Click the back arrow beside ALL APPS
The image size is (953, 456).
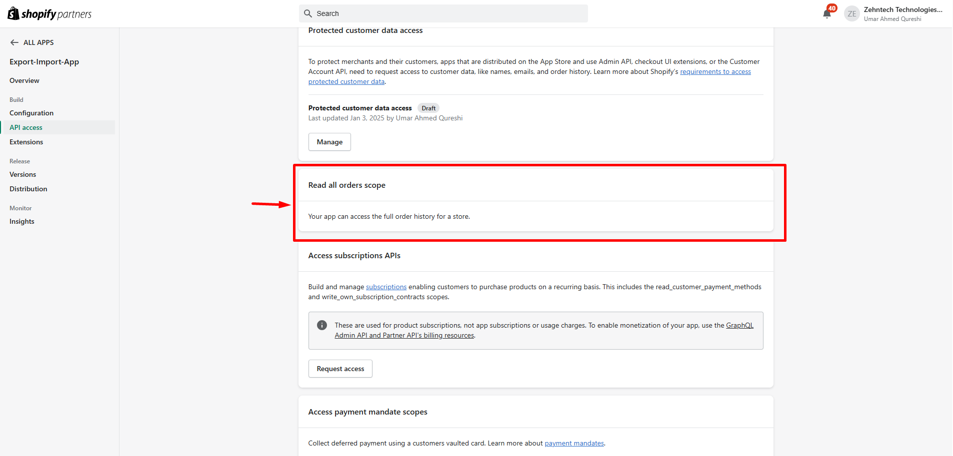click(x=14, y=42)
